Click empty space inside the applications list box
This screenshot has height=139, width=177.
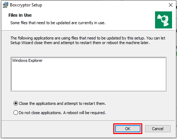[x=88, y=77]
